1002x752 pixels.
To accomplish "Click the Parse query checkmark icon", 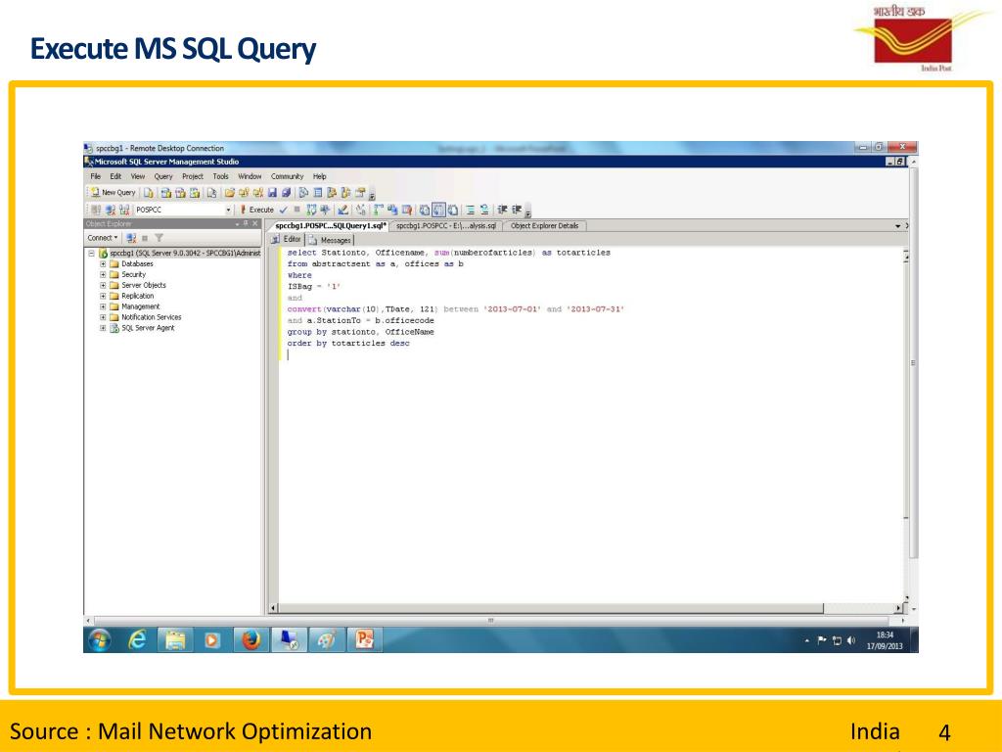I will coord(283,210).
